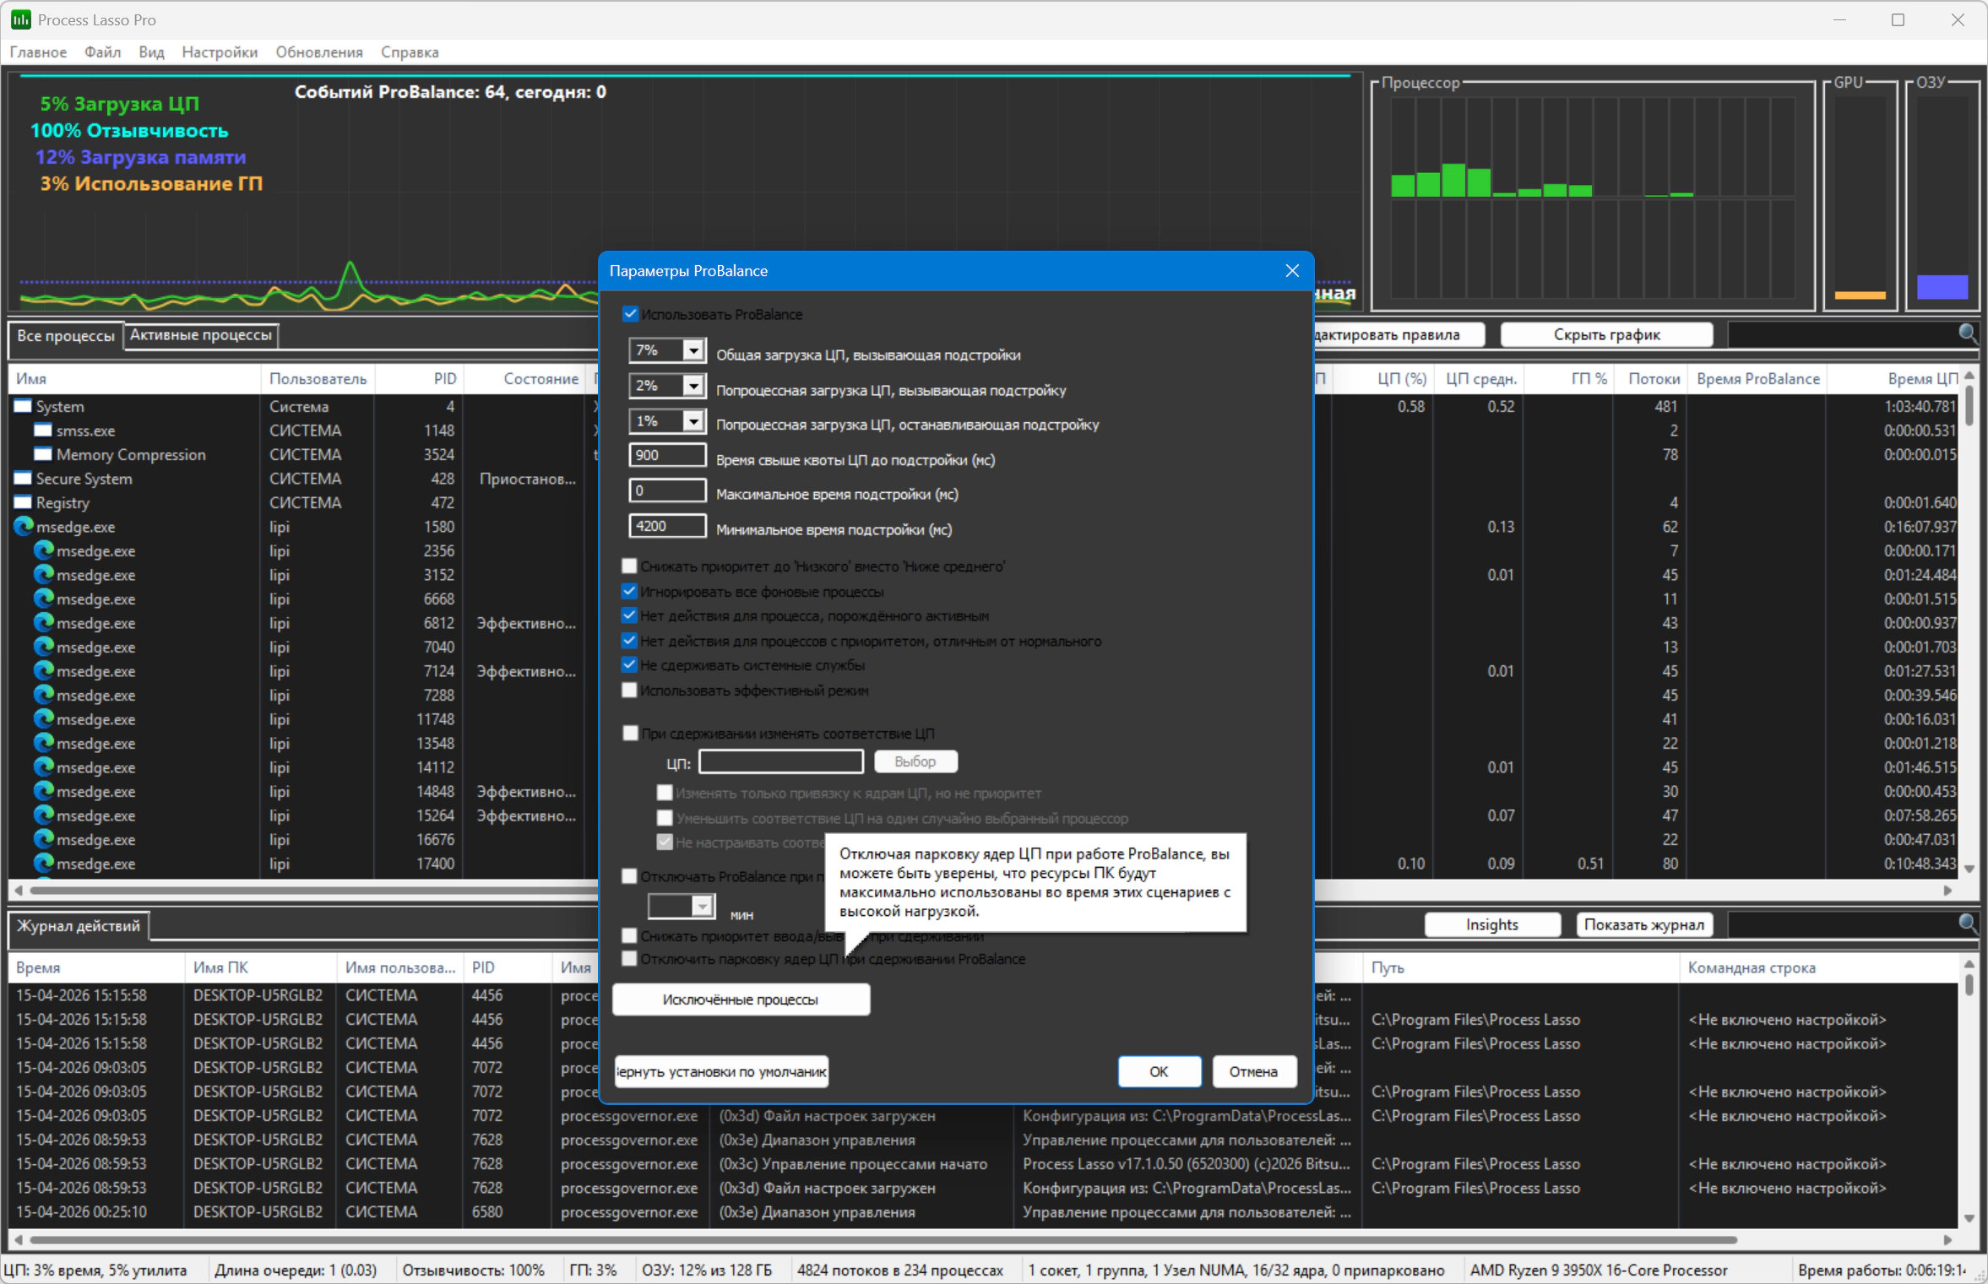
Task: Enable 'Использовать эффективный режим' checkbox
Action: pos(630,691)
